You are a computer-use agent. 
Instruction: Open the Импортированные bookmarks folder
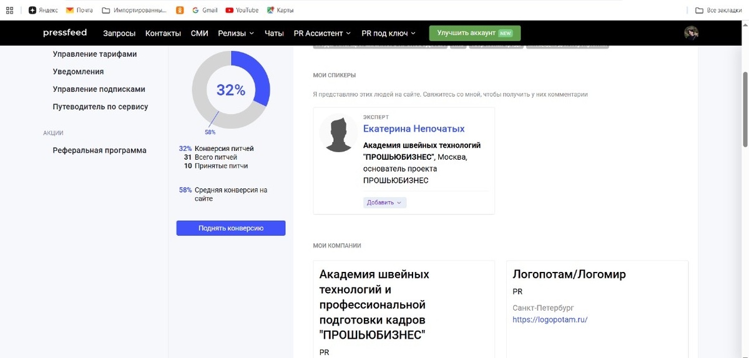tap(134, 10)
